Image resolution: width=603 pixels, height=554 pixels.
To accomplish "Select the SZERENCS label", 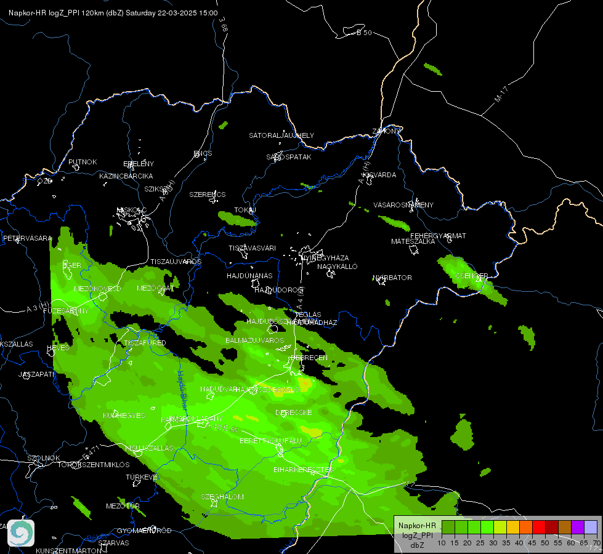I will click(208, 195).
